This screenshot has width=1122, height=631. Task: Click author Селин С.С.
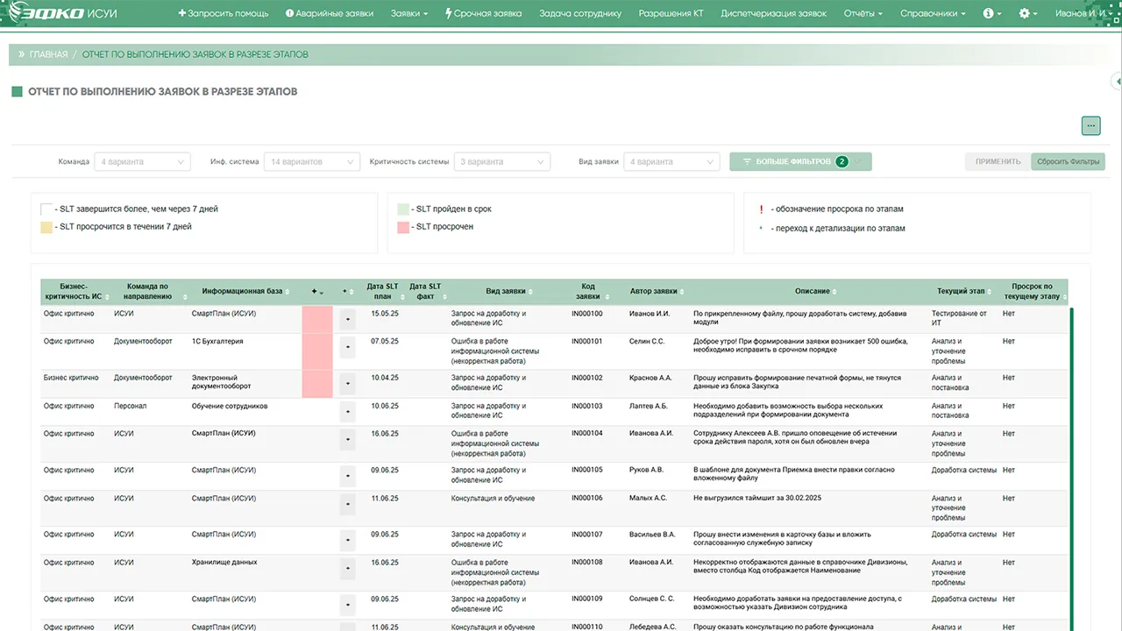pyautogui.click(x=647, y=341)
